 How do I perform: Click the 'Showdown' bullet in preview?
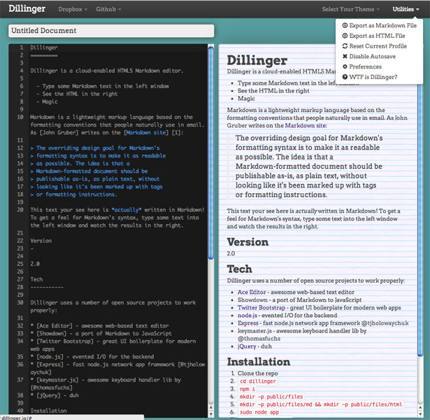click(299, 300)
